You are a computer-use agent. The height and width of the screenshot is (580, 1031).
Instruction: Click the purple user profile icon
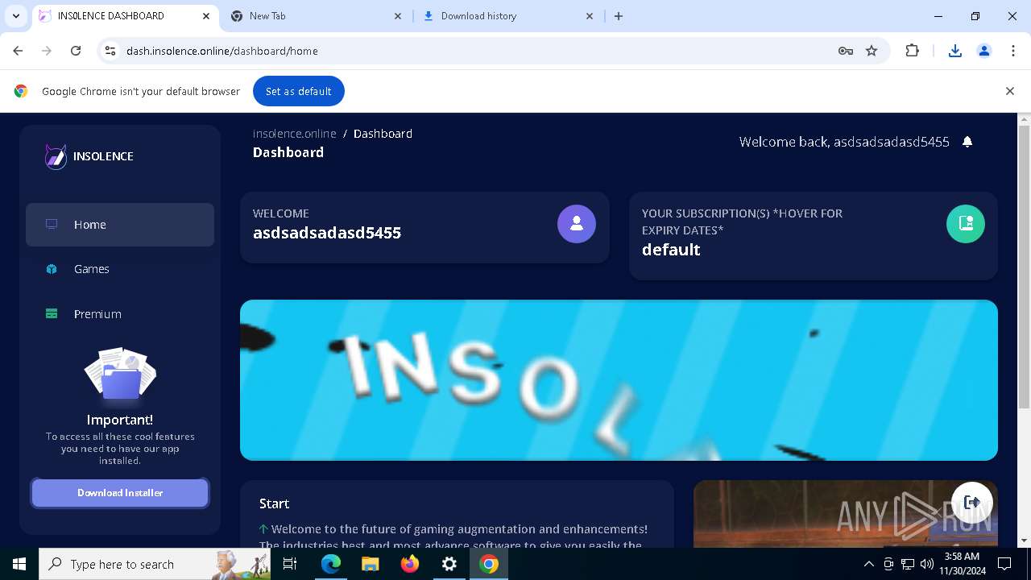click(x=577, y=224)
